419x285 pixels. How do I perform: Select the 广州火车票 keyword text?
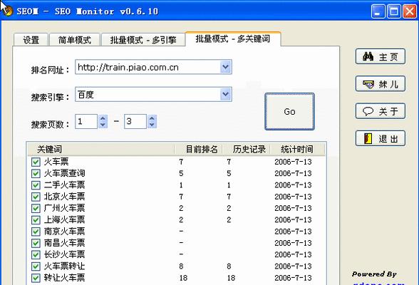[x=64, y=208]
